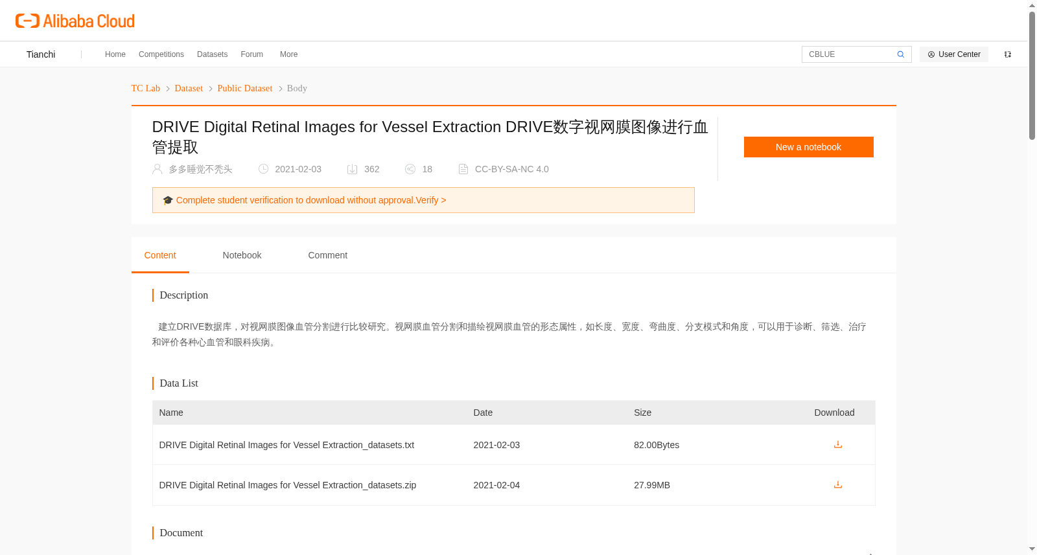Screen dimensions: 1037x555
Task: Open the Datasets menu item
Action: (x=212, y=54)
